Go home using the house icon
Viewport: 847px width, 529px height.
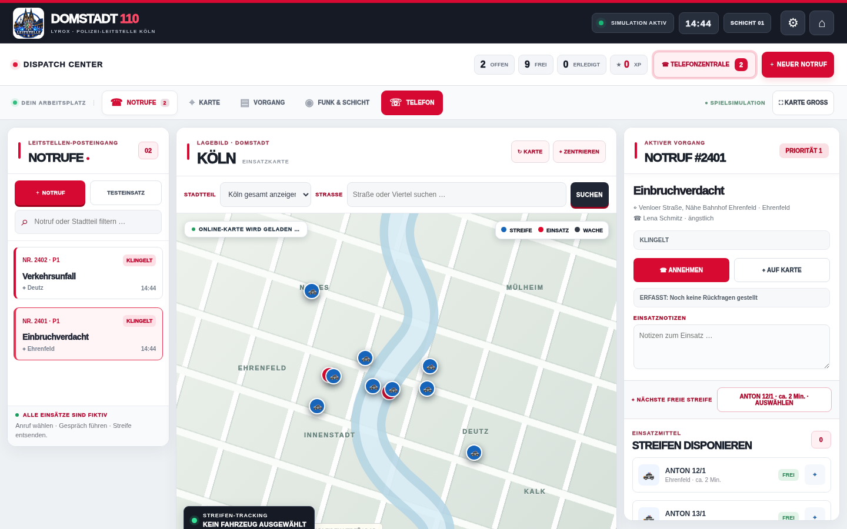coord(822,23)
